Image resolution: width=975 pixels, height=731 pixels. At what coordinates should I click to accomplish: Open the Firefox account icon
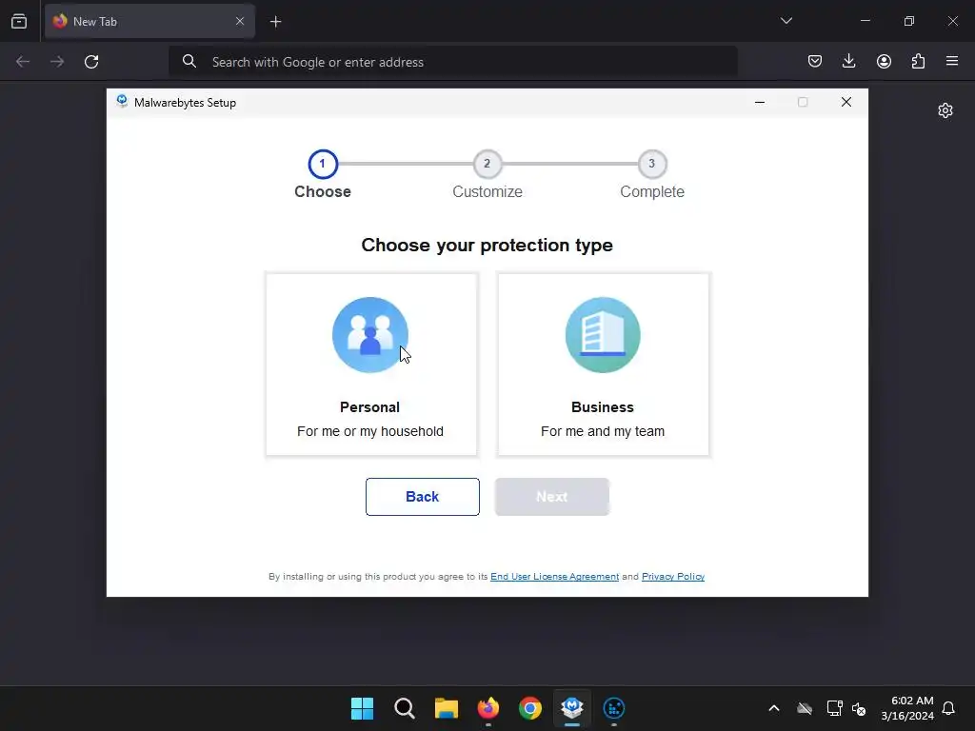[x=884, y=61]
